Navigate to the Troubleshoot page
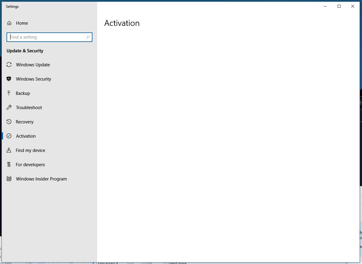 pyautogui.click(x=29, y=107)
